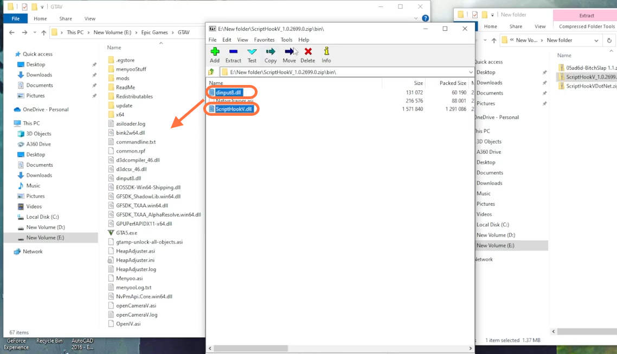
Task: Open Recycle Bin on the desktop
Action: coord(49,342)
